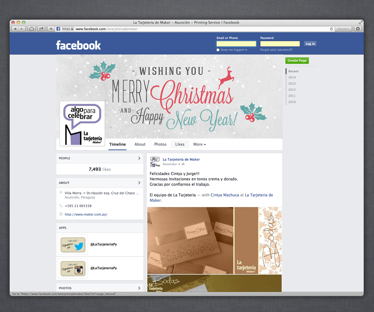
Task: Click the phone icon beside +595 21 665338
Action: coord(61,206)
